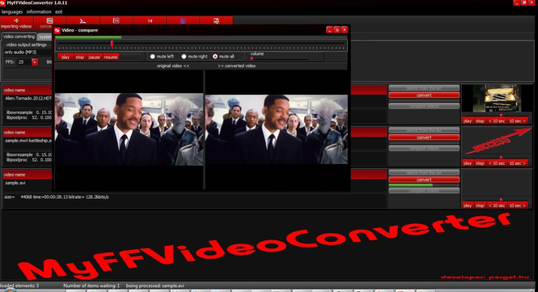Click compare videos for sample.mwt-battleship row
The height and width of the screenshot is (292, 538).
point(424,149)
